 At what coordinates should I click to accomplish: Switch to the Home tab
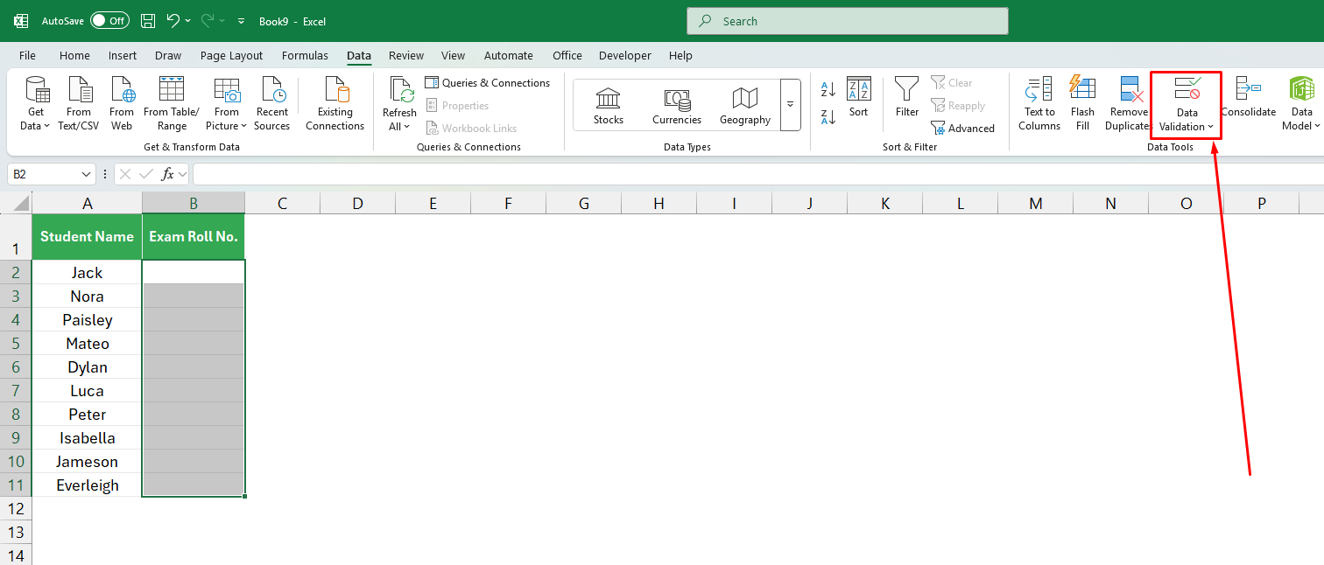tap(74, 55)
